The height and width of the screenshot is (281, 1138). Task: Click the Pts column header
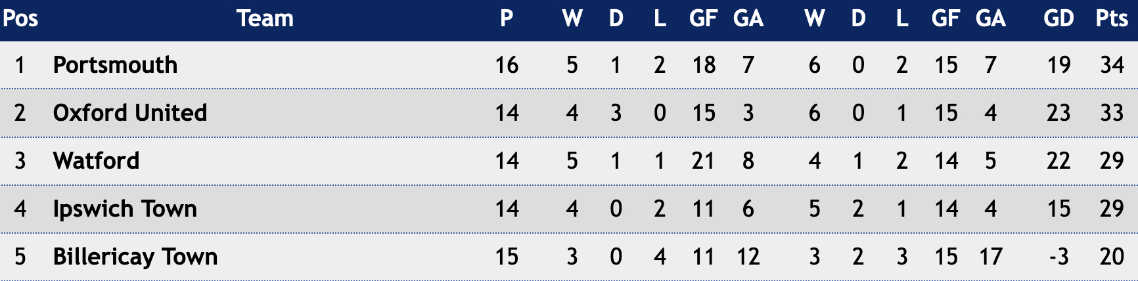pyautogui.click(x=1112, y=18)
